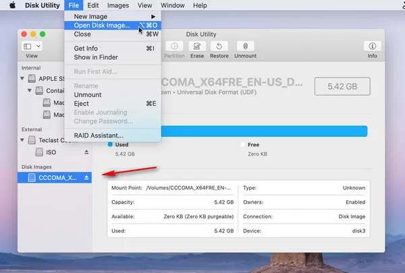Click the Type value Unknown
Image resolution: width=405 pixels, height=273 pixels.
354,188
